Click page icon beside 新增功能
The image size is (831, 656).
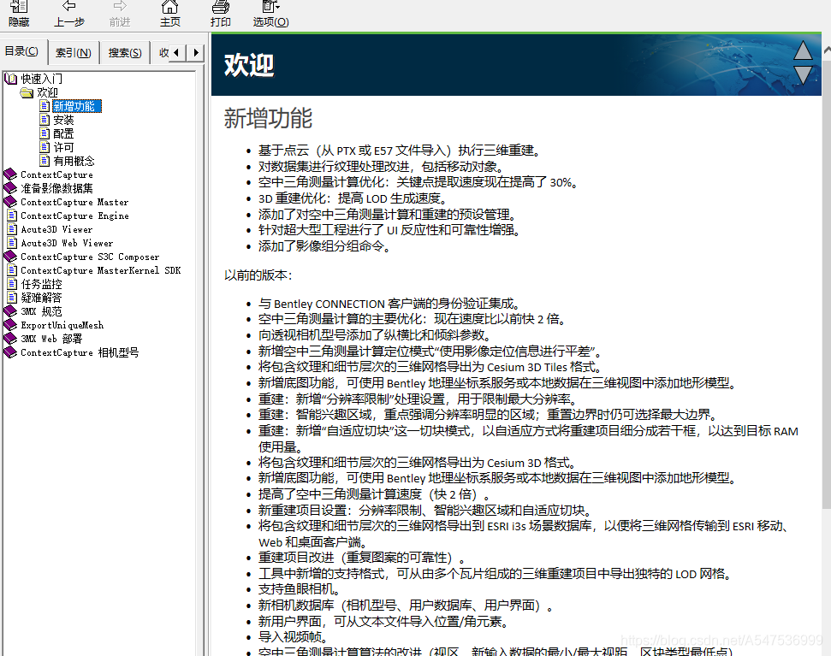(45, 106)
